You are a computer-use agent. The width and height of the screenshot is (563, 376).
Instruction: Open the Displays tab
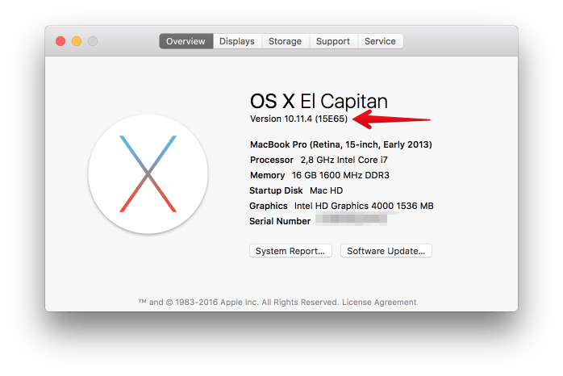click(237, 41)
